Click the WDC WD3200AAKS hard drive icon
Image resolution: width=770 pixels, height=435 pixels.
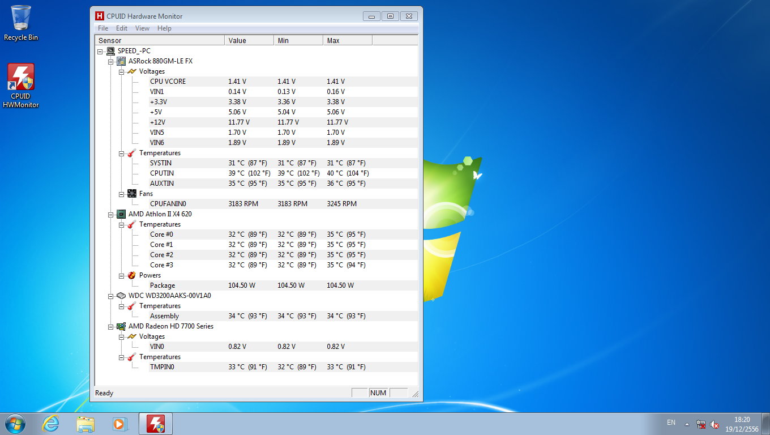pyautogui.click(x=121, y=296)
